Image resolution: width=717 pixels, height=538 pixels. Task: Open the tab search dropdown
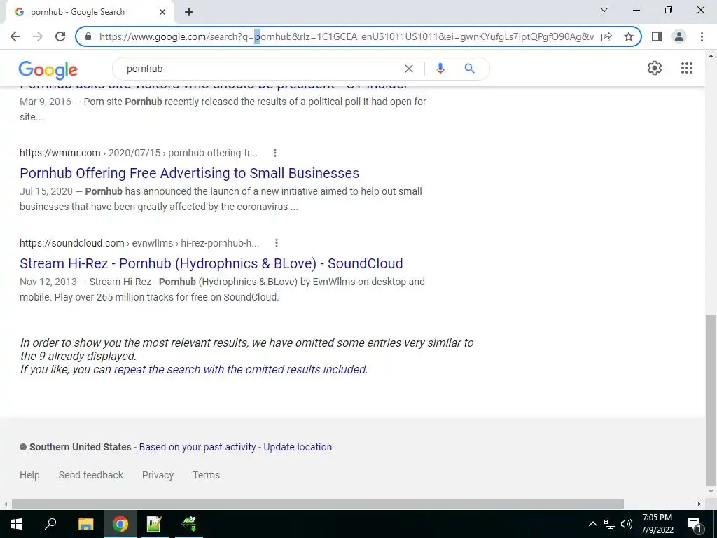(604, 10)
